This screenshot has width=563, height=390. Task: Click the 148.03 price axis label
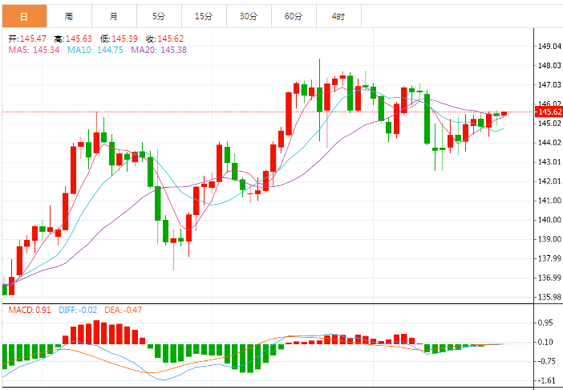[549, 65]
